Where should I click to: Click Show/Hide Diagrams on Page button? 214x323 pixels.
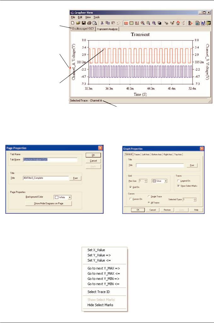[x=48, y=203]
